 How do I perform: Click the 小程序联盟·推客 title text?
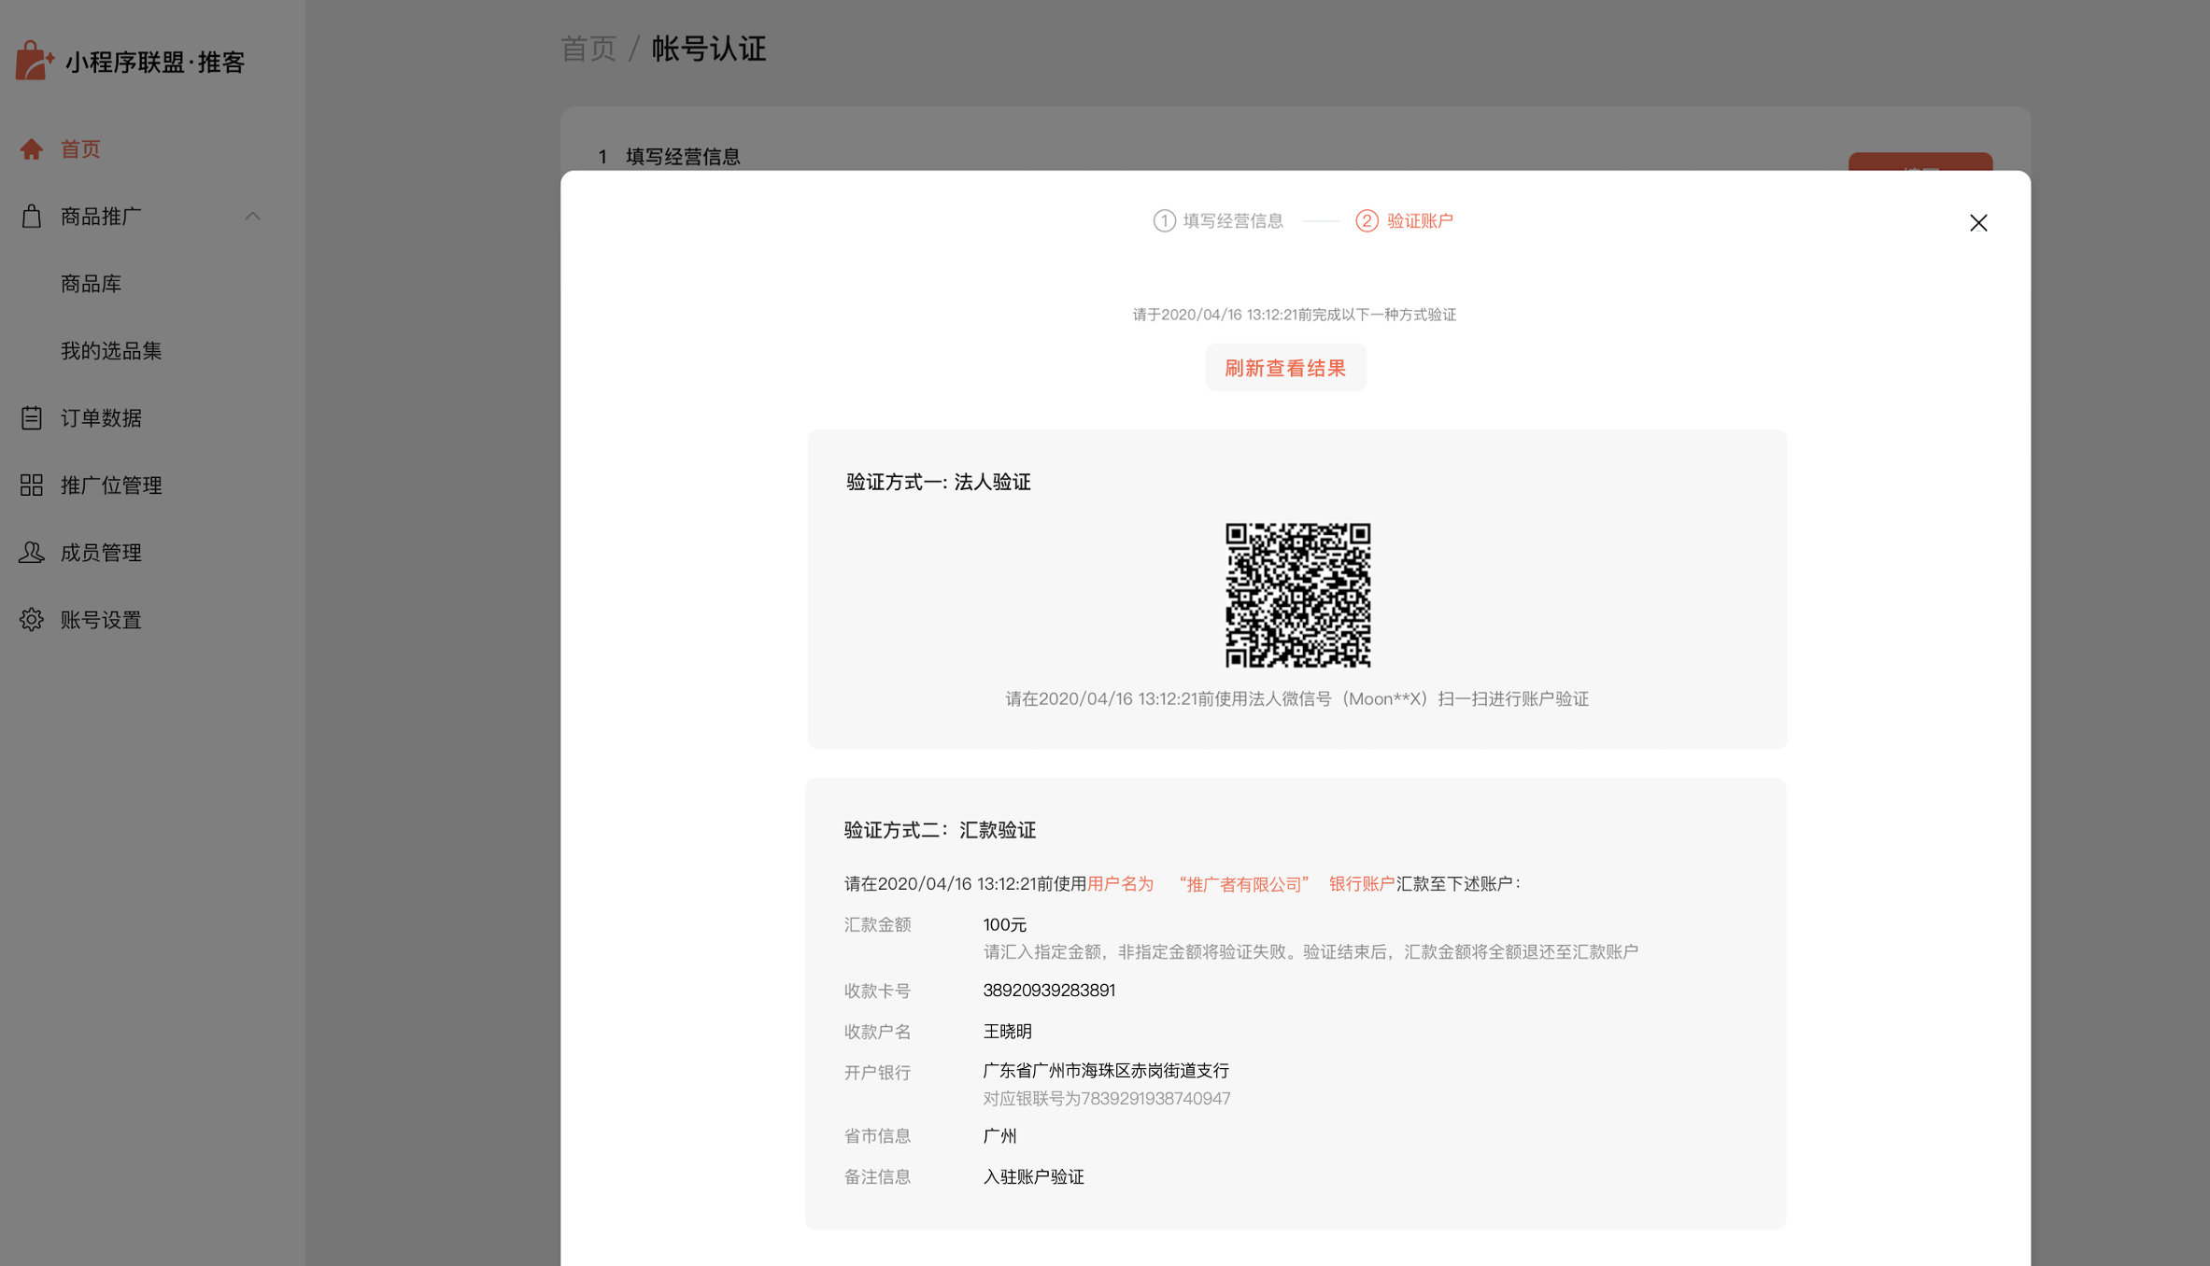tap(155, 62)
